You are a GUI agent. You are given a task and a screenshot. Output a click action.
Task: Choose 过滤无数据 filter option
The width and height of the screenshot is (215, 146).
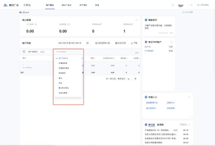click(x=68, y=93)
